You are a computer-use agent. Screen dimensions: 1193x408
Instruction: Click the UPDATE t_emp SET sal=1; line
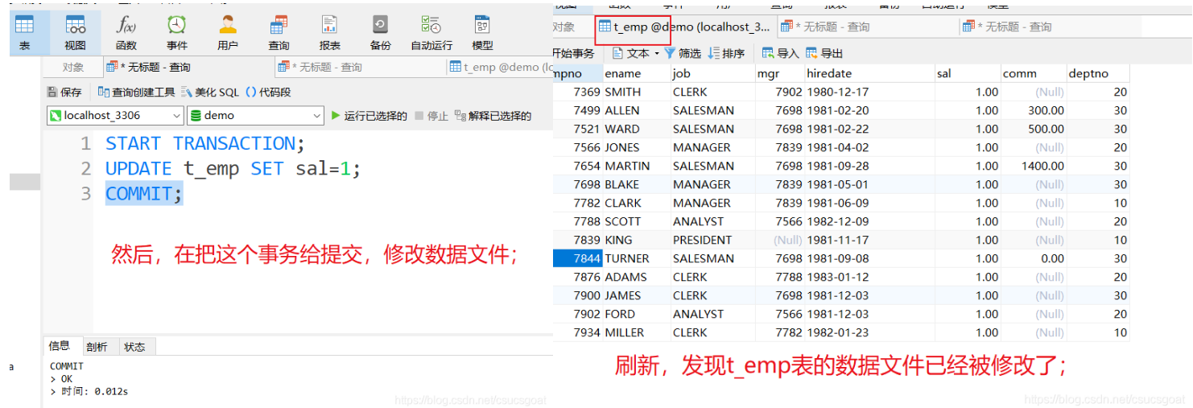(233, 169)
